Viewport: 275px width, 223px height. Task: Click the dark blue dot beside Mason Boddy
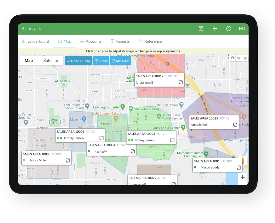195,167
